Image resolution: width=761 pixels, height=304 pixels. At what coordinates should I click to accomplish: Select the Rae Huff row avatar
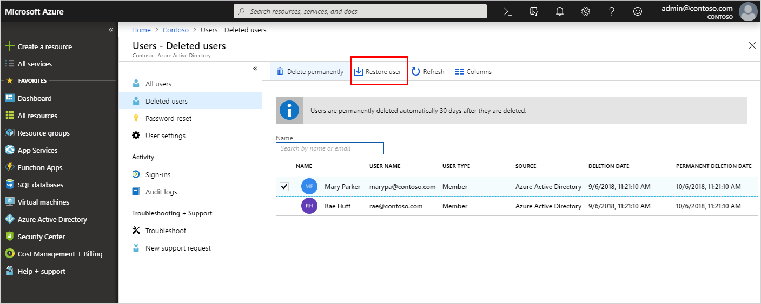coord(309,206)
